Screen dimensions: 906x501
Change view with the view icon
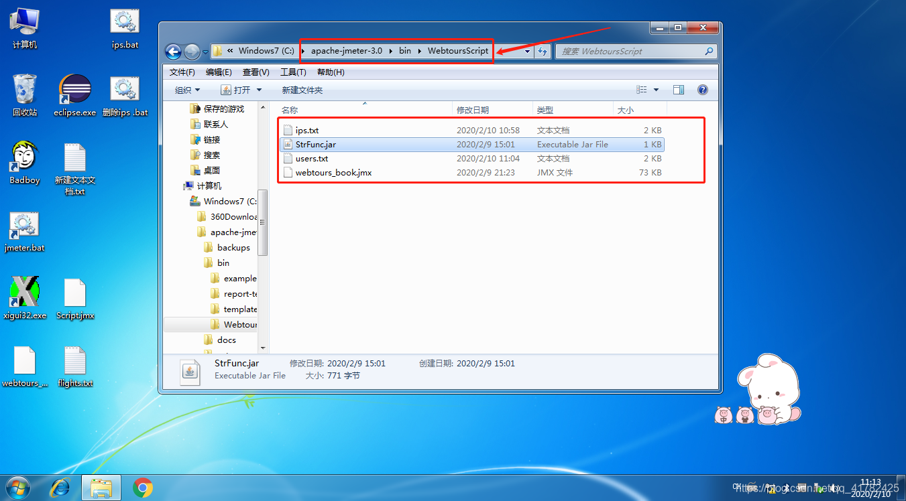click(x=642, y=90)
